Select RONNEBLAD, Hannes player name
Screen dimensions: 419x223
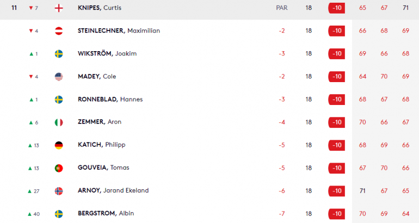pyautogui.click(x=110, y=100)
